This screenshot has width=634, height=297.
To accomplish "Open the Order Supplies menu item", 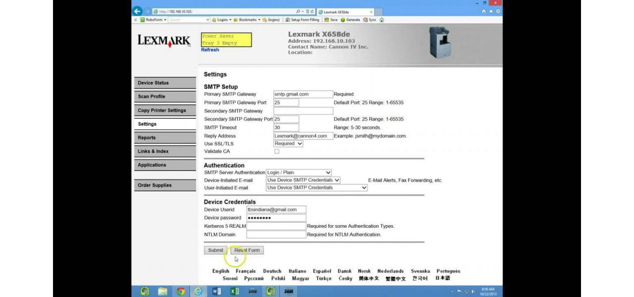I will pos(165,185).
